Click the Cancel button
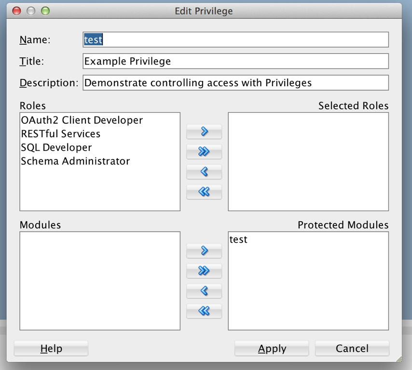 pyautogui.click(x=352, y=348)
